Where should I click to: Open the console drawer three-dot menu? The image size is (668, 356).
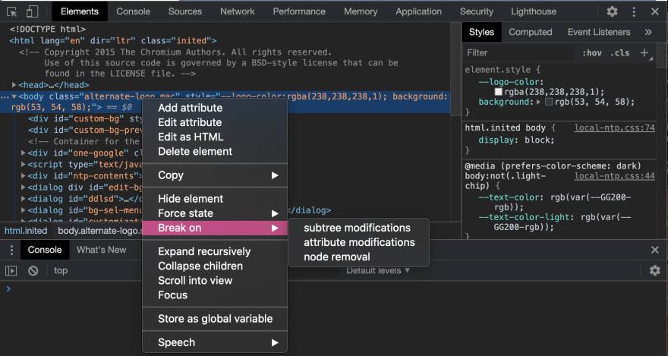coord(12,250)
